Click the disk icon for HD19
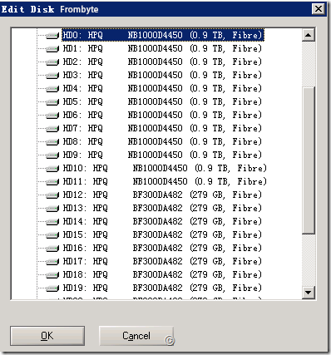The image size is (331, 355). (x=52, y=288)
